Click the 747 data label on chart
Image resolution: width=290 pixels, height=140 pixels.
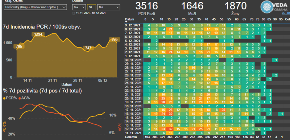(x=88, y=48)
